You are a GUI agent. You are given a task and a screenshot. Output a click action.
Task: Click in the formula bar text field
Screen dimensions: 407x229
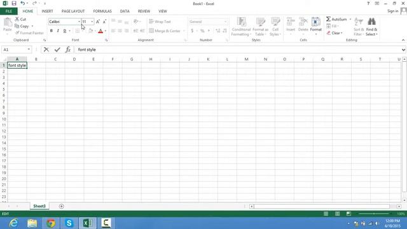coord(237,50)
